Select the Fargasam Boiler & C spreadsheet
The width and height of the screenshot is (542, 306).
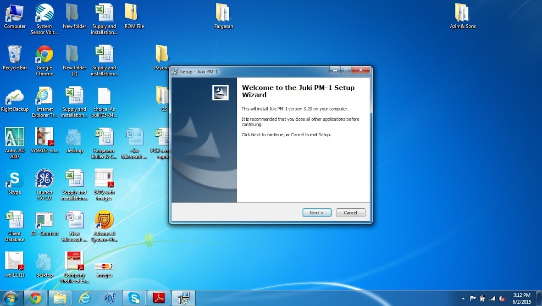(x=104, y=144)
